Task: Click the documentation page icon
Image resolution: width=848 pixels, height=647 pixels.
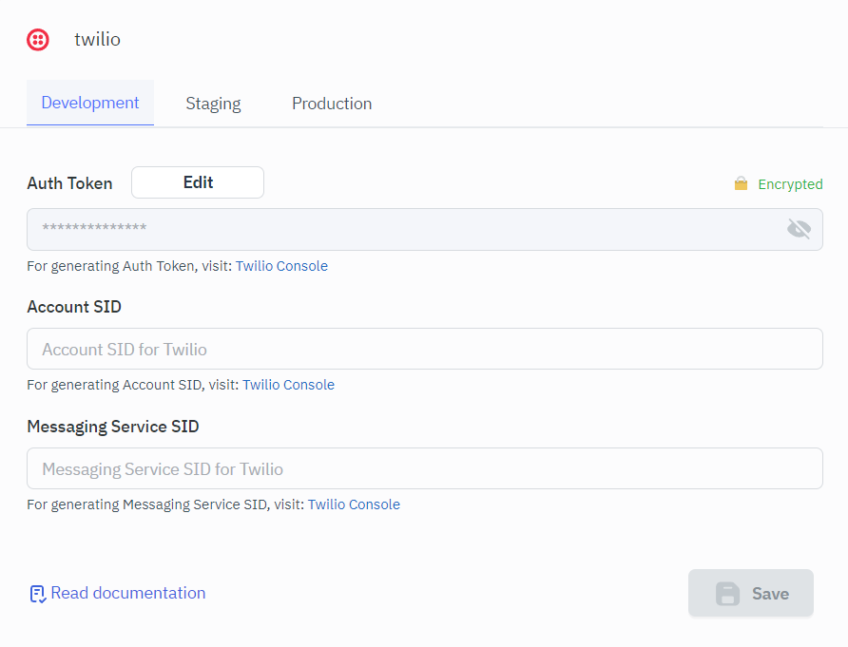Action: pyautogui.click(x=37, y=594)
